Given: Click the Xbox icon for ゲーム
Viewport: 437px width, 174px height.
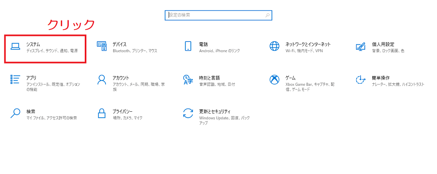Looking at the screenshot, I should coord(274,80).
